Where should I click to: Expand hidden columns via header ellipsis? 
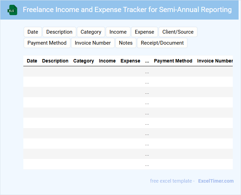147,61
